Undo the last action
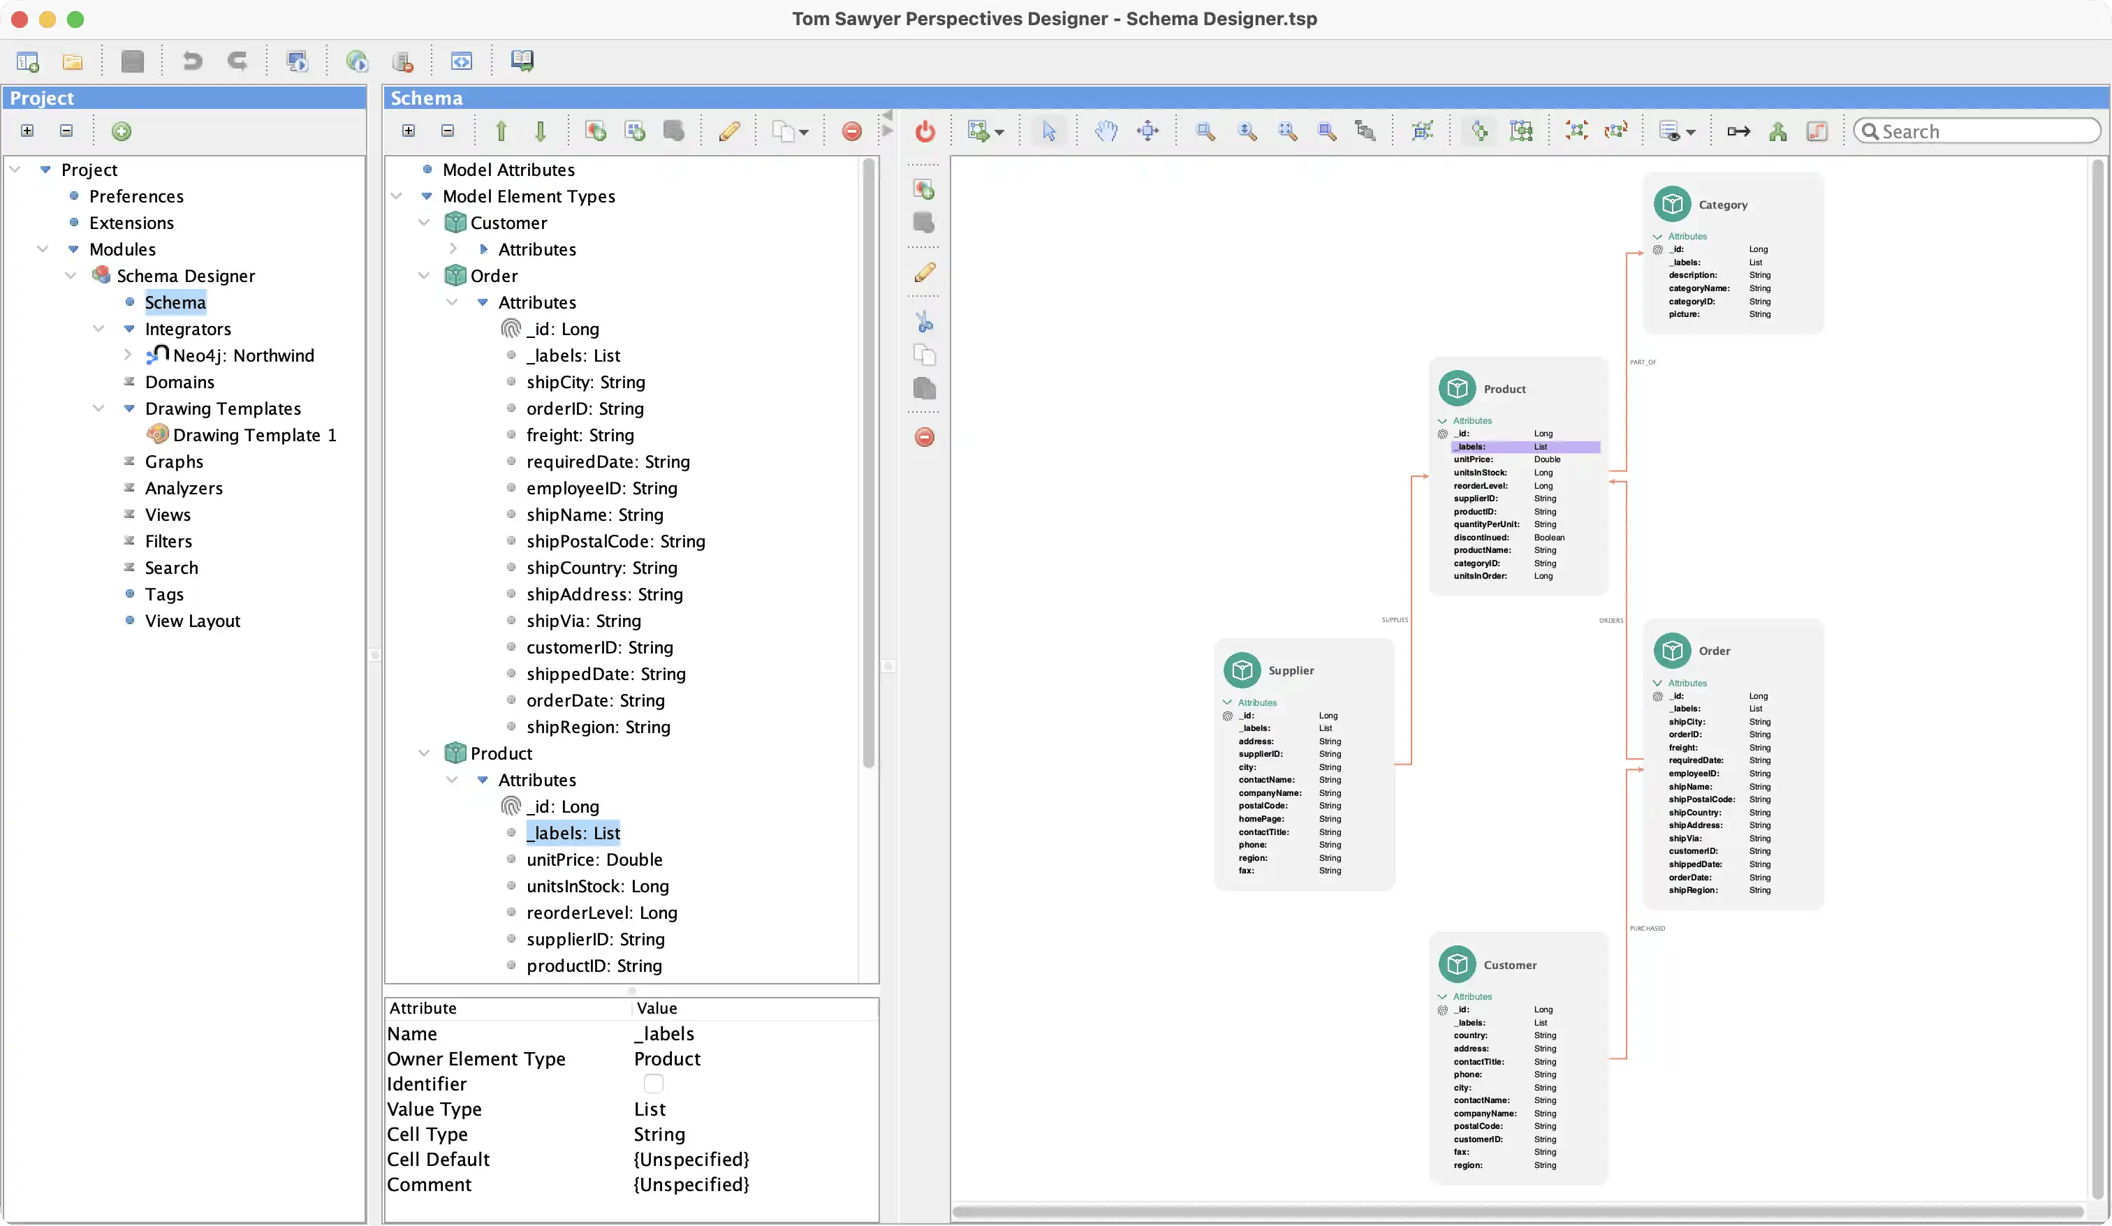The width and height of the screenshot is (2112, 1226). click(x=193, y=61)
